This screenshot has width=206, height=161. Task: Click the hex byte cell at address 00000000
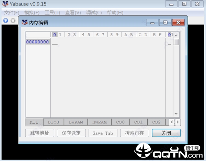coord(55,42)
